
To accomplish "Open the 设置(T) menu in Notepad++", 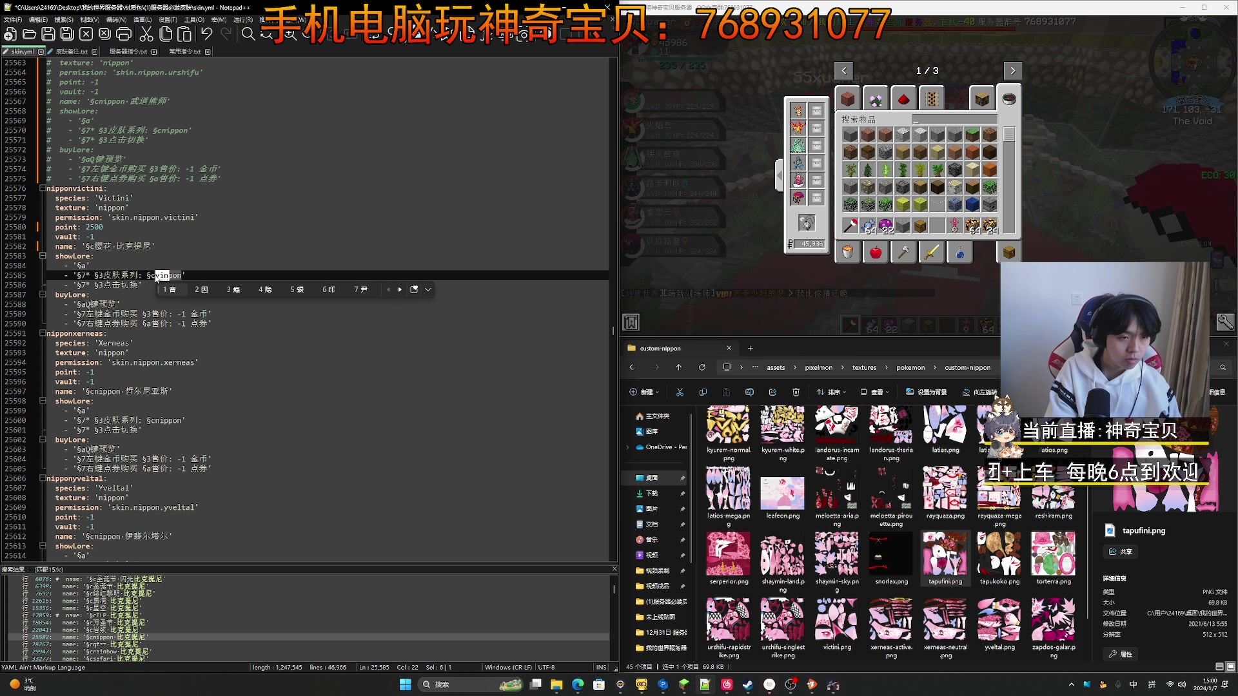I will [168, 19].
